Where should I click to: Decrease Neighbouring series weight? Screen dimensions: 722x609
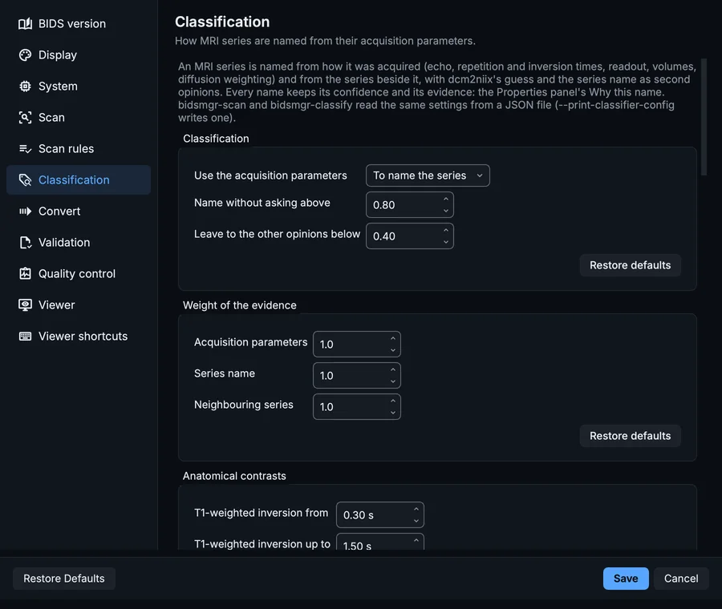393,413
